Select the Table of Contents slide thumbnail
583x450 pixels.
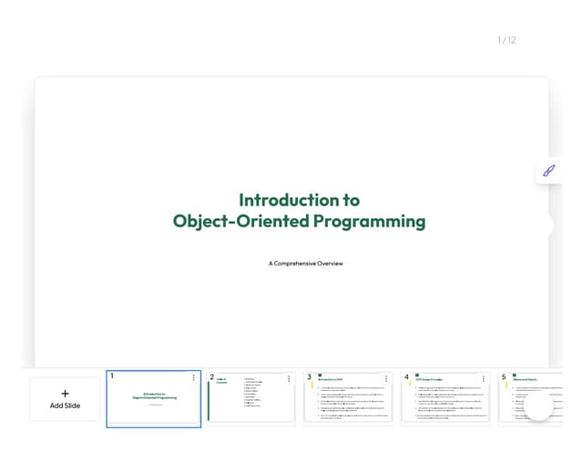[x=251, y=400]
